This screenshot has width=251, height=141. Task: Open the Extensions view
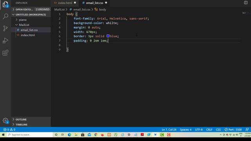pos(5,52)
